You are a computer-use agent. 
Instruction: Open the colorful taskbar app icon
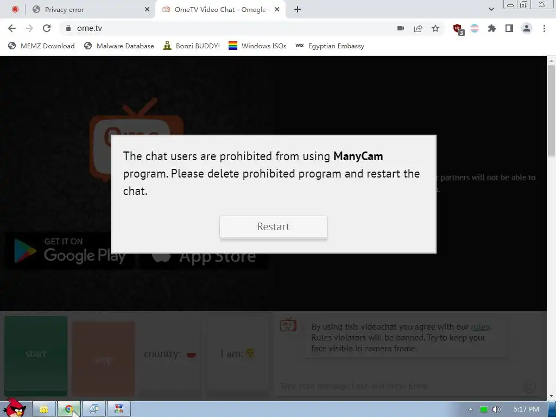coord(119,409)
